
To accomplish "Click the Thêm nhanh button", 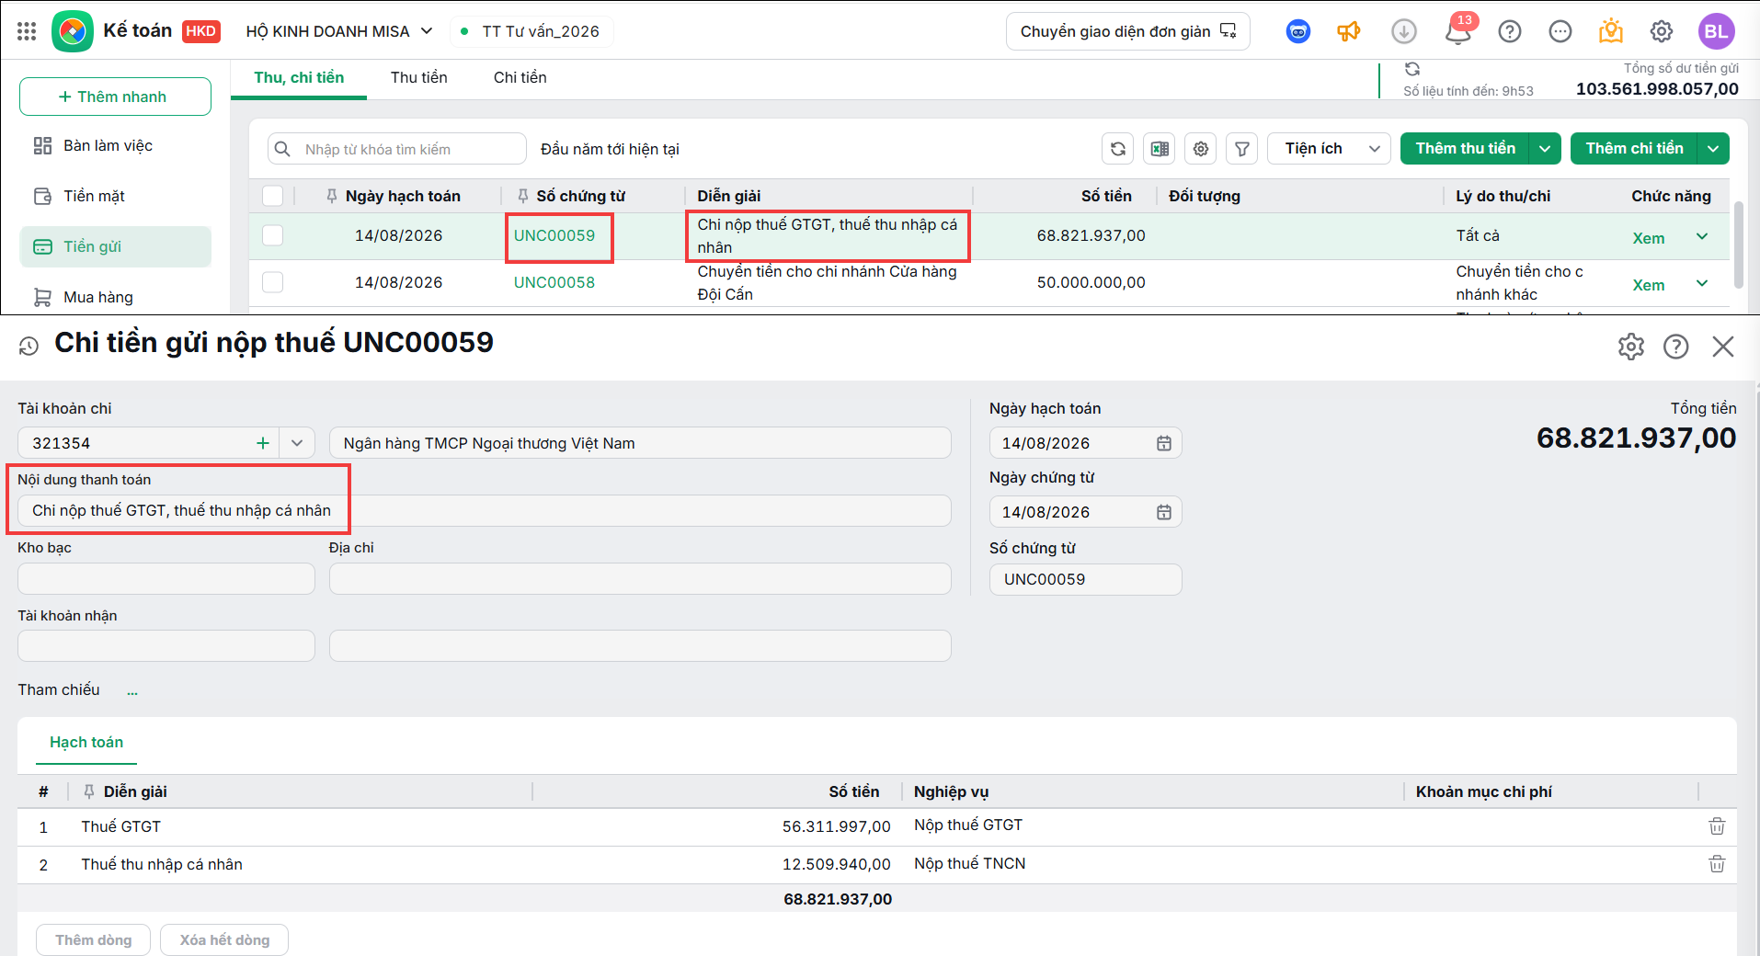I will pos(115,97).
